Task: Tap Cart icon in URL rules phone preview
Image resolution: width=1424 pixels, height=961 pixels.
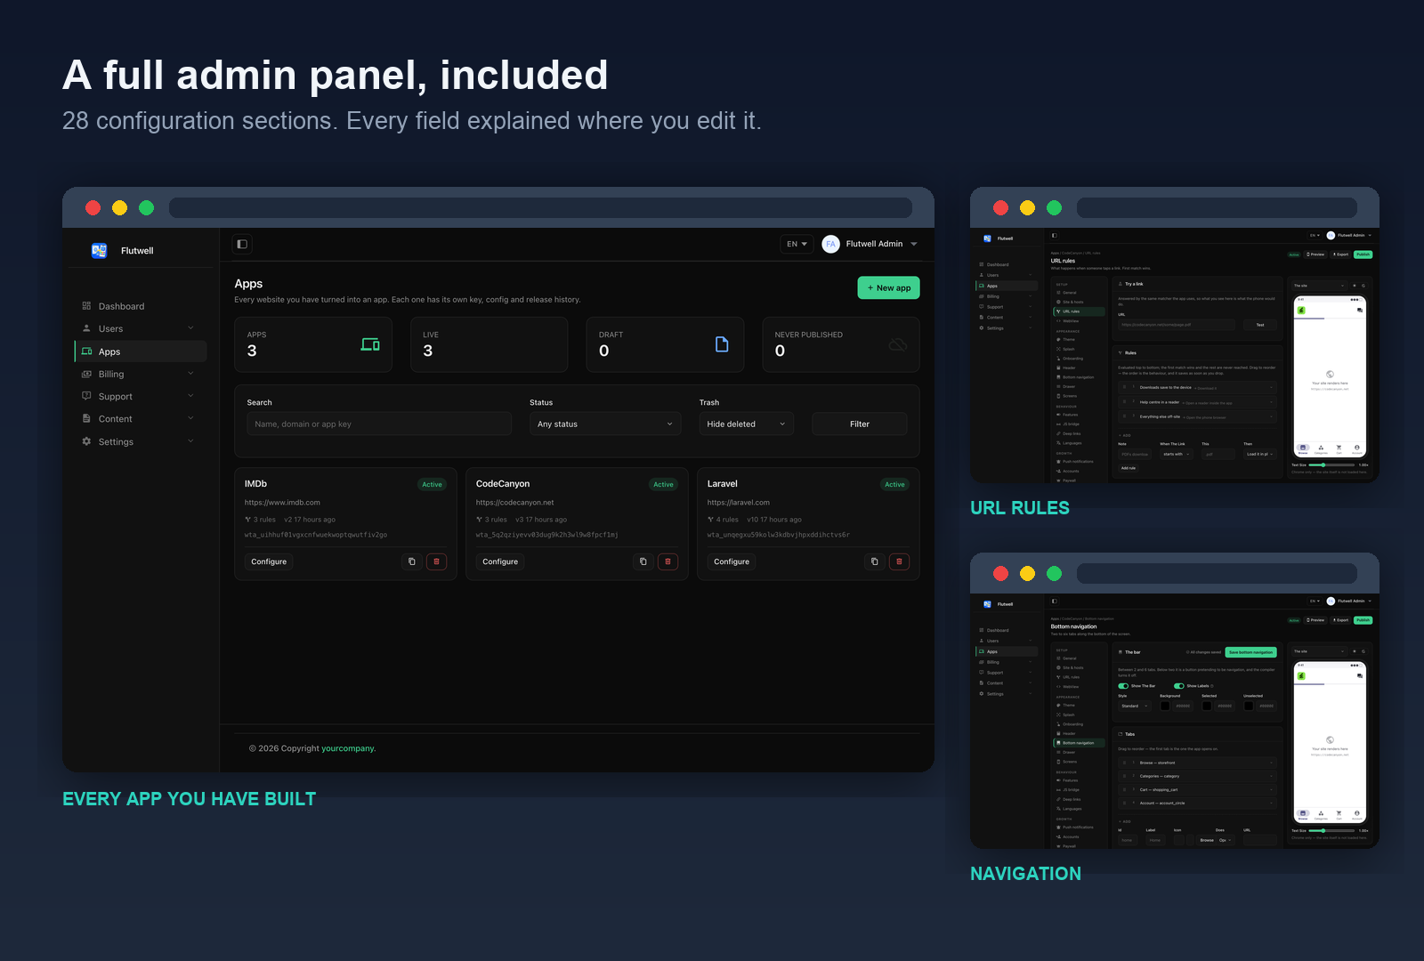Action: pyautogui.click(x=1339, y=448)
